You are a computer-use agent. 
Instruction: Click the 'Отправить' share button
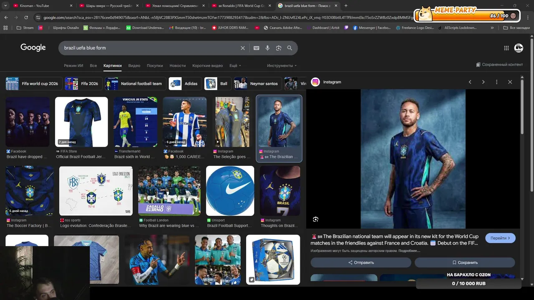[x=361, y=262]
